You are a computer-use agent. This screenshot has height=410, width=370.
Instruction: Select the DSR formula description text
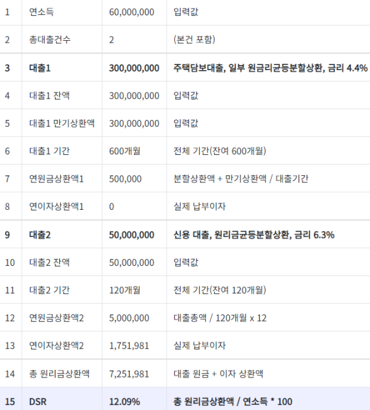[x=233, y=402]
